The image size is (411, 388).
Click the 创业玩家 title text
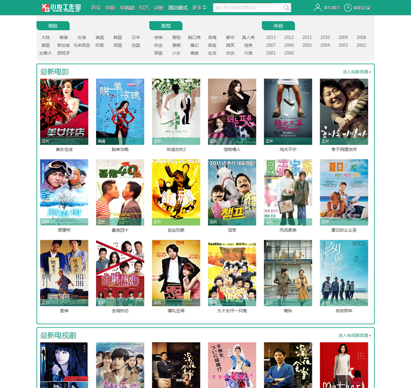coord(176,230)
